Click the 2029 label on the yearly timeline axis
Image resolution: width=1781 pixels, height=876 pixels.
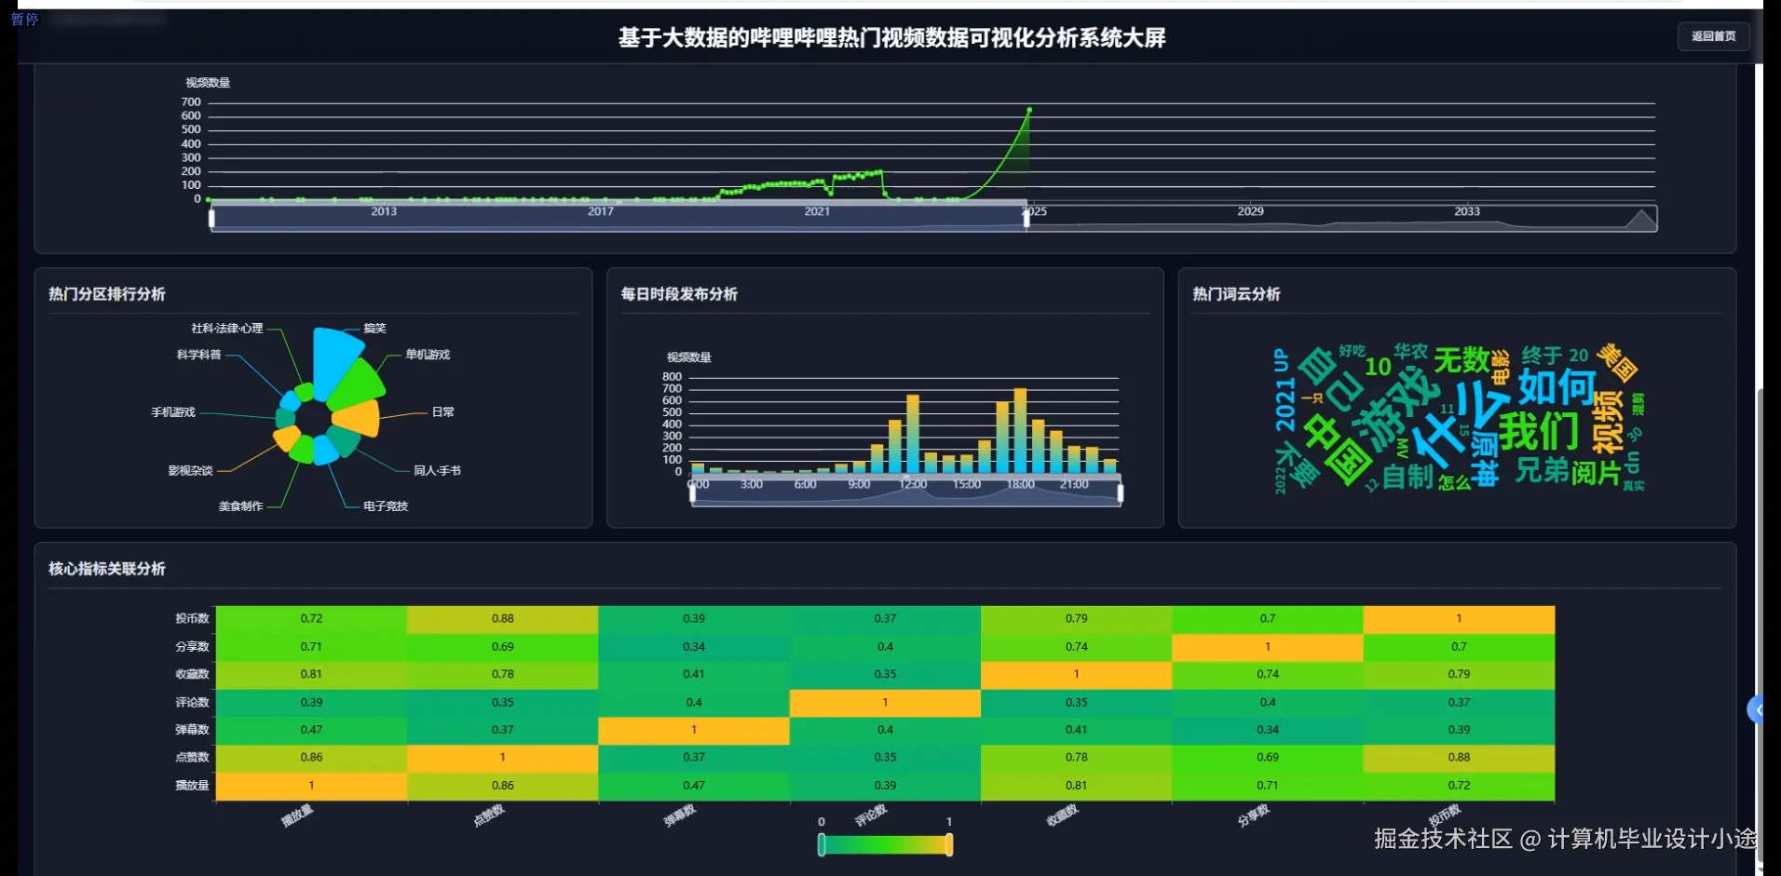click(1250, 211)
